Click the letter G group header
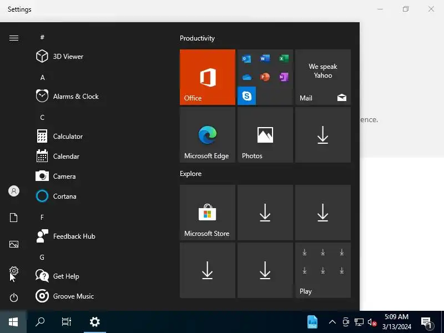Viewport: 444px width, 333px height. click(x=42, y=257)
